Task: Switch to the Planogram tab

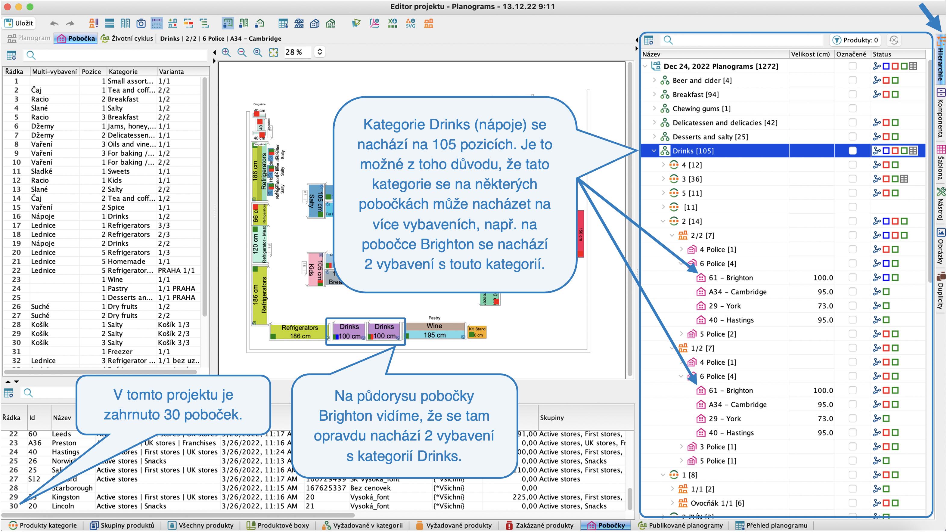Action: 29,38
